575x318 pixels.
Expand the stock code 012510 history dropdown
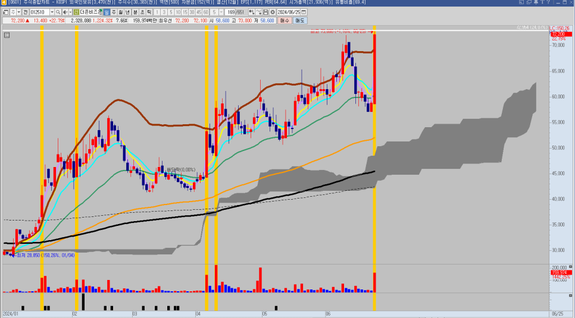click(x=52, y=12)
